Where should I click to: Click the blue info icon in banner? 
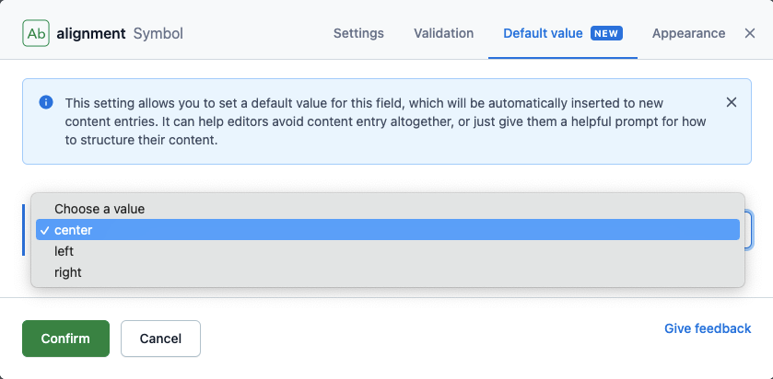pos(46,103)
